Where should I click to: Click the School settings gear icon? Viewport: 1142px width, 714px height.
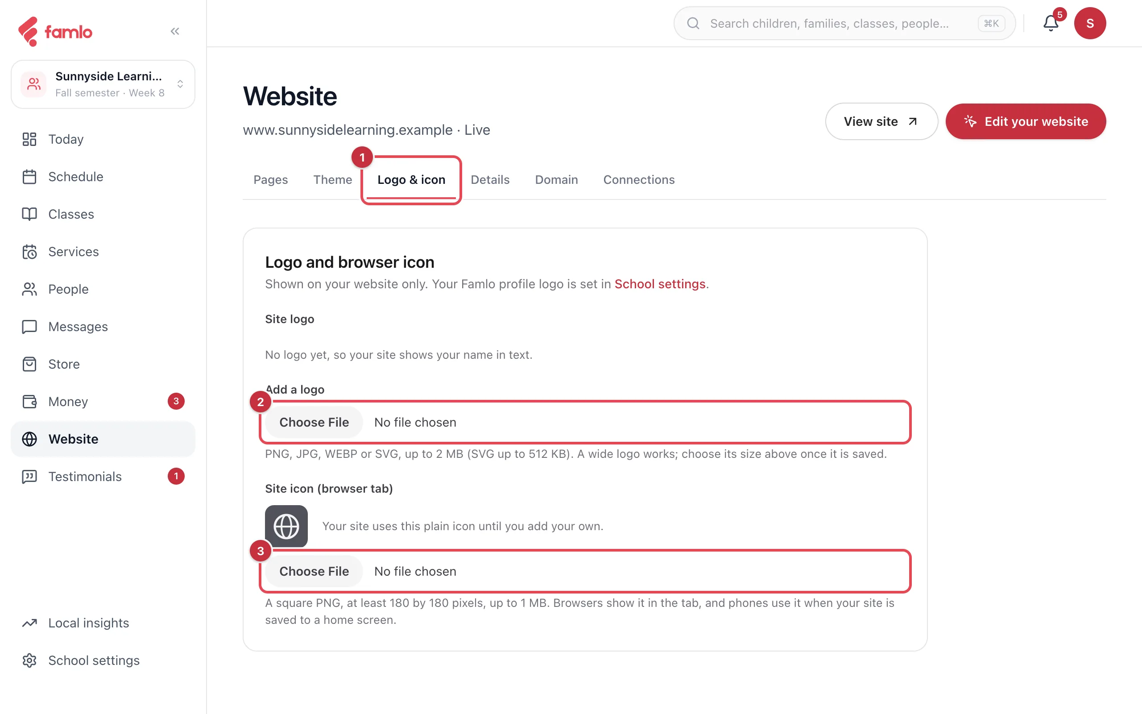point(29,660)
